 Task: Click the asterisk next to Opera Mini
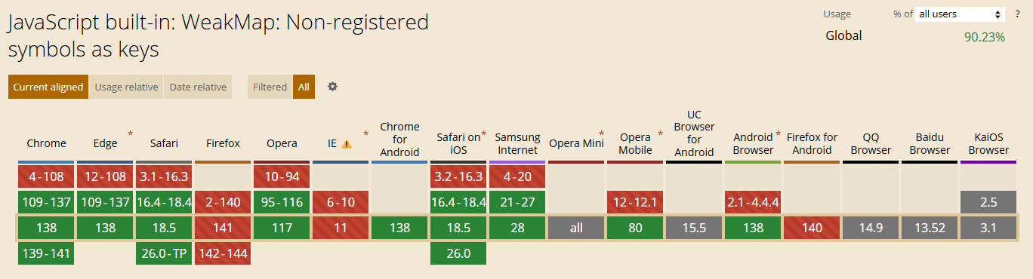tap(602, 133)
